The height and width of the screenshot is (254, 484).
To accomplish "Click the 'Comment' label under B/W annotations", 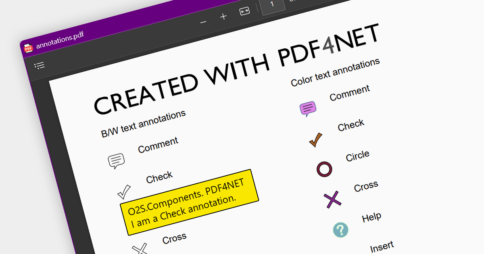I will [158, 145].
